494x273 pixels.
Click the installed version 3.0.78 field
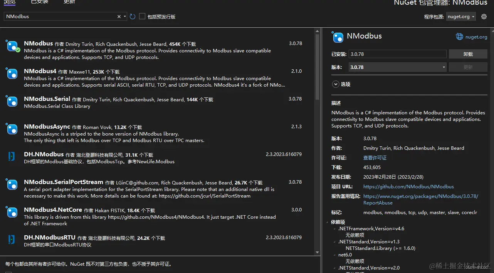click(x=397, y=54)
